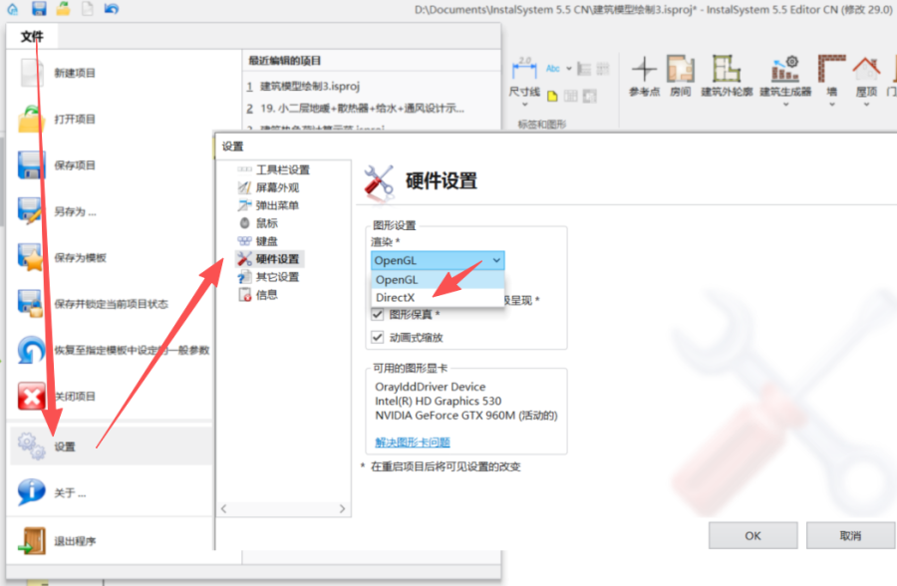The height and width of the screenshot is (586, 897).
Task: Disable the 动画式缩放 checkbox
Action: tap(378, 337)
